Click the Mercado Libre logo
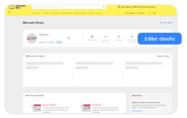This screenshot has width=187, height=118. pyautogui.click(x=17, y=7)
